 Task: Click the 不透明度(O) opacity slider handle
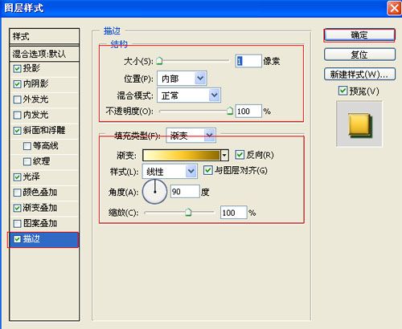pyautogui.click(x=230, y=111)
